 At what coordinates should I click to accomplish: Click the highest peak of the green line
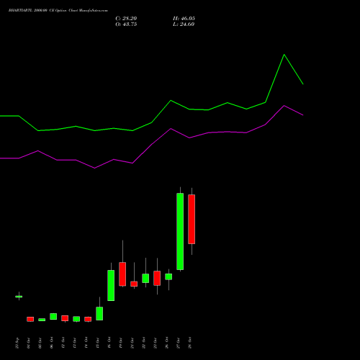284,55
